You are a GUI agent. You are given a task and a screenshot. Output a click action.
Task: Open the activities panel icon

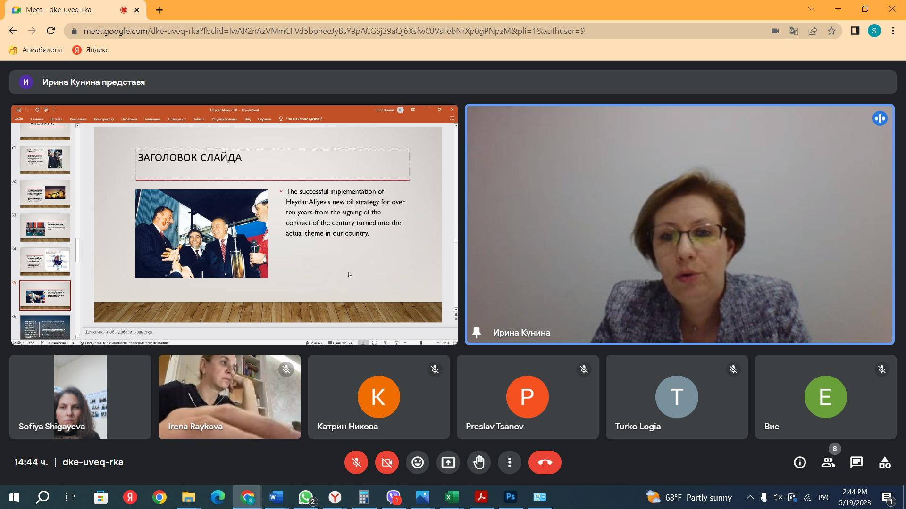pyautogui.click(x=885, y=462)
